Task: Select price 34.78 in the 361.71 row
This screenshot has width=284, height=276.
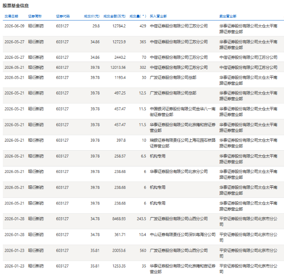Action: [x=95, y=235]
